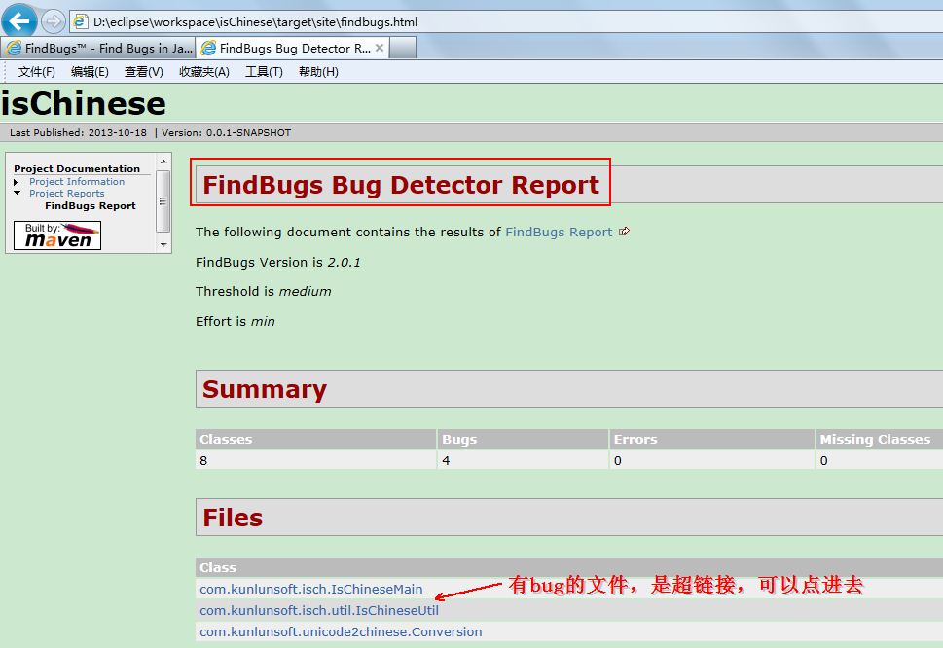Click the Built by Maven logo
Screen dimensions: 943x648
pyautogui.click(x=55, y=234)
